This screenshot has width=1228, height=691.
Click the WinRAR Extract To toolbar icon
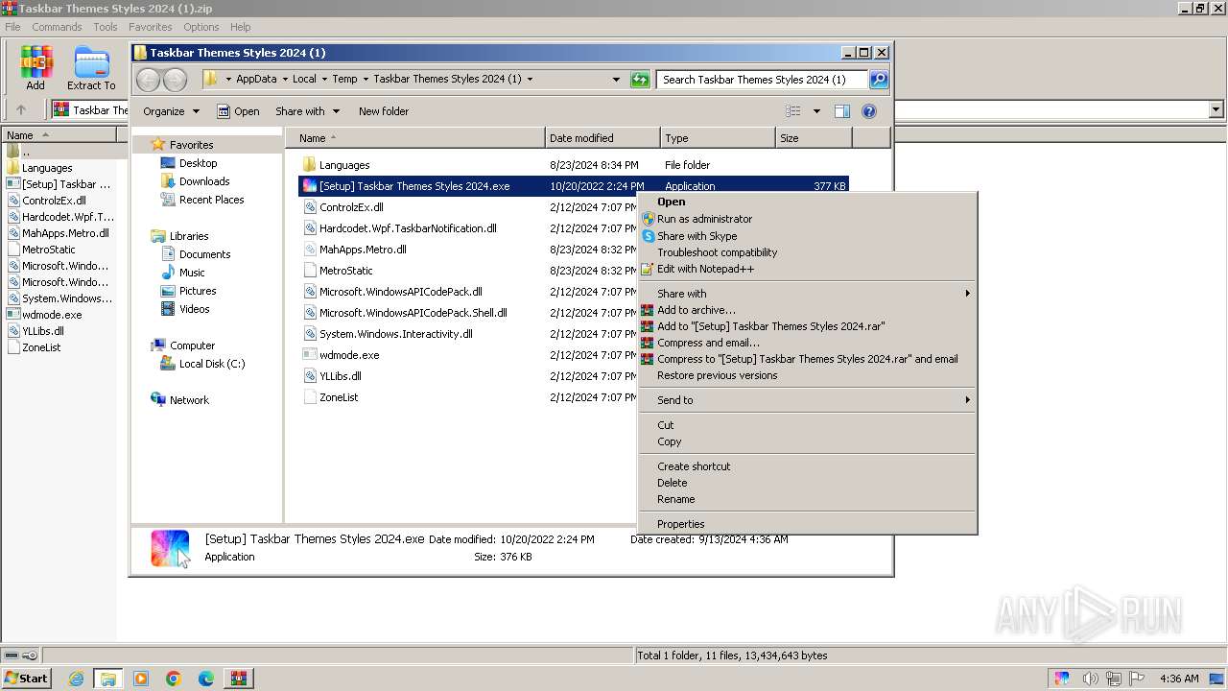[x=91, y=67]
